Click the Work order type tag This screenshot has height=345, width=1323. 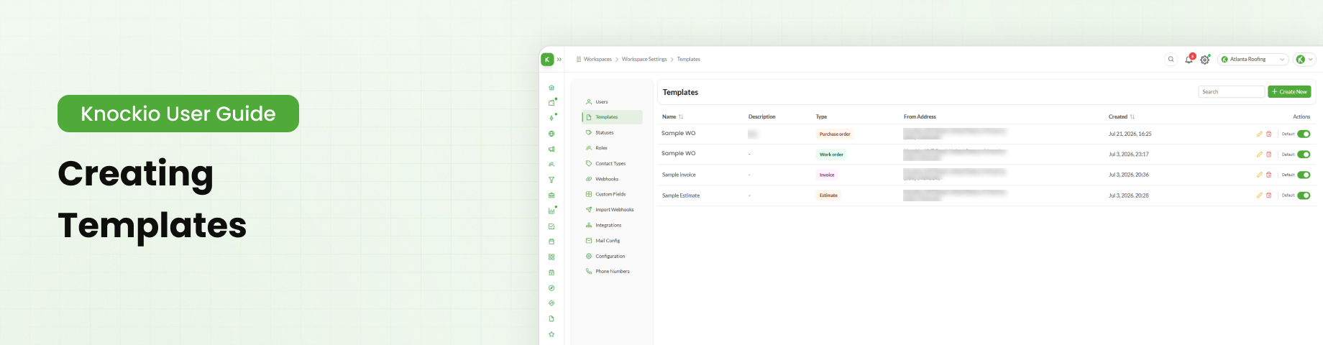point(831,155)
